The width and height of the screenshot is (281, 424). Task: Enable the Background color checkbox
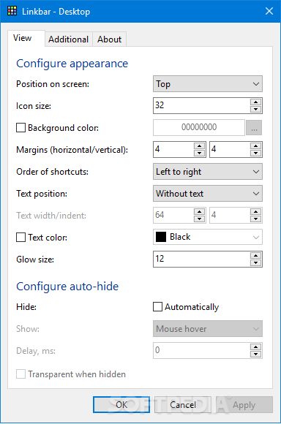20,128
